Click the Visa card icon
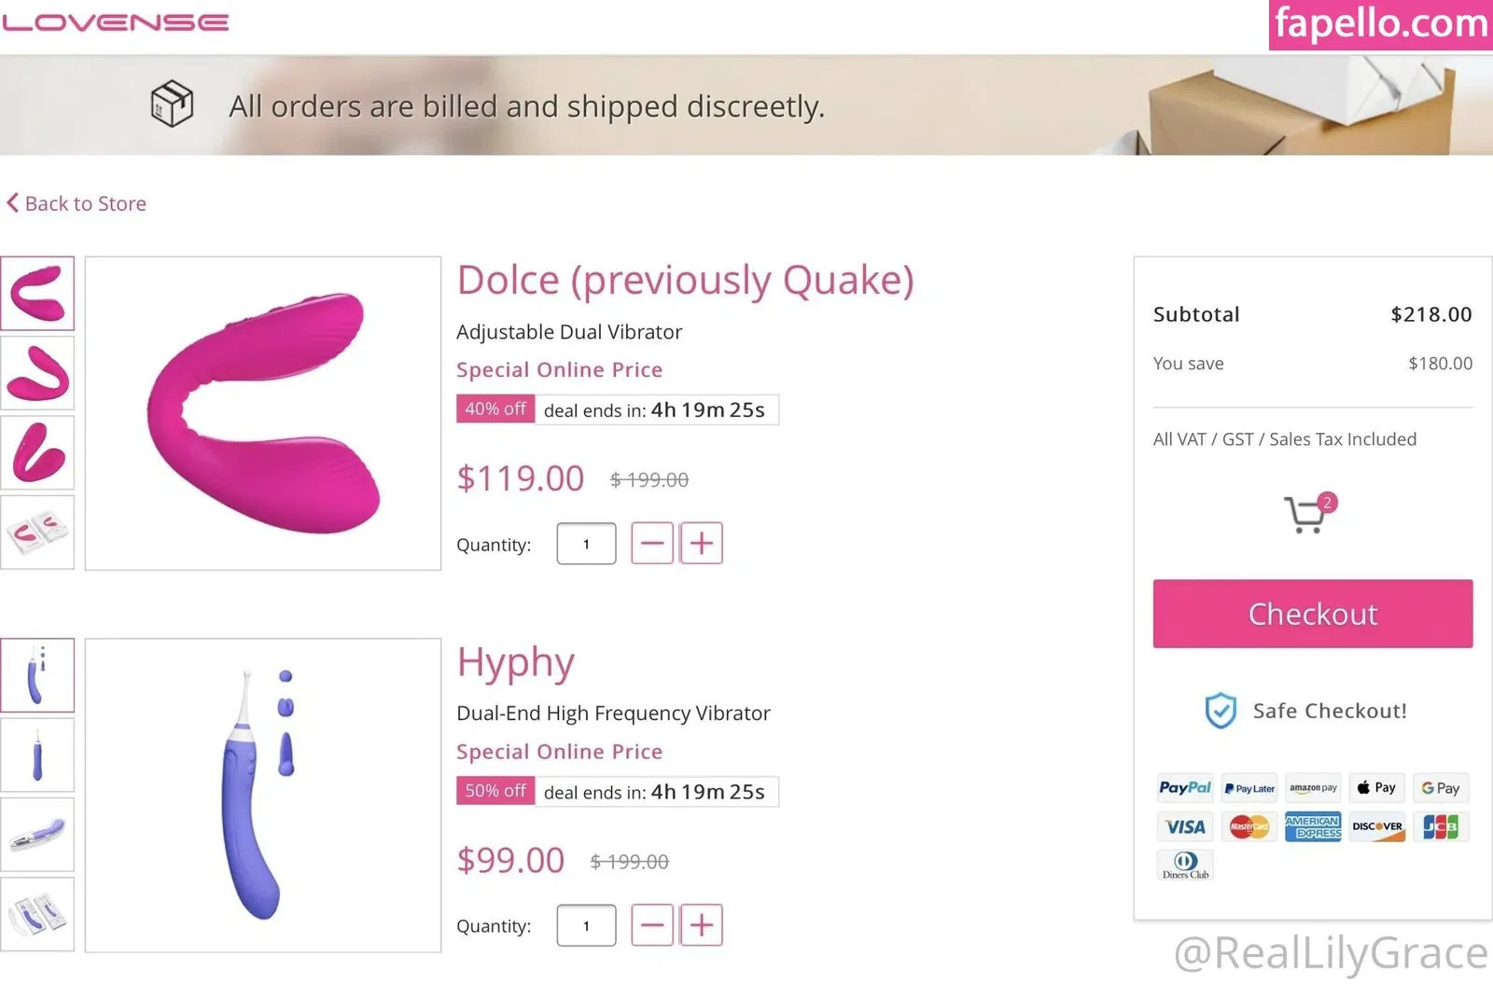 coord(1184,827)
